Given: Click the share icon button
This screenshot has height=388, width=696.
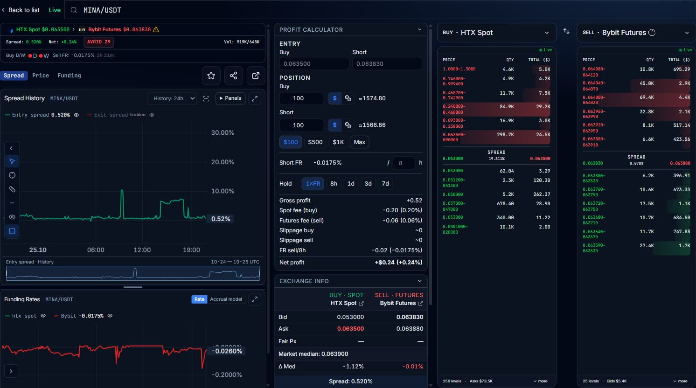Looking at the screenshot, I should (233, 76).
